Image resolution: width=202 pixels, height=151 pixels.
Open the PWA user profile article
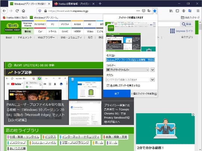tap(36, 112)
